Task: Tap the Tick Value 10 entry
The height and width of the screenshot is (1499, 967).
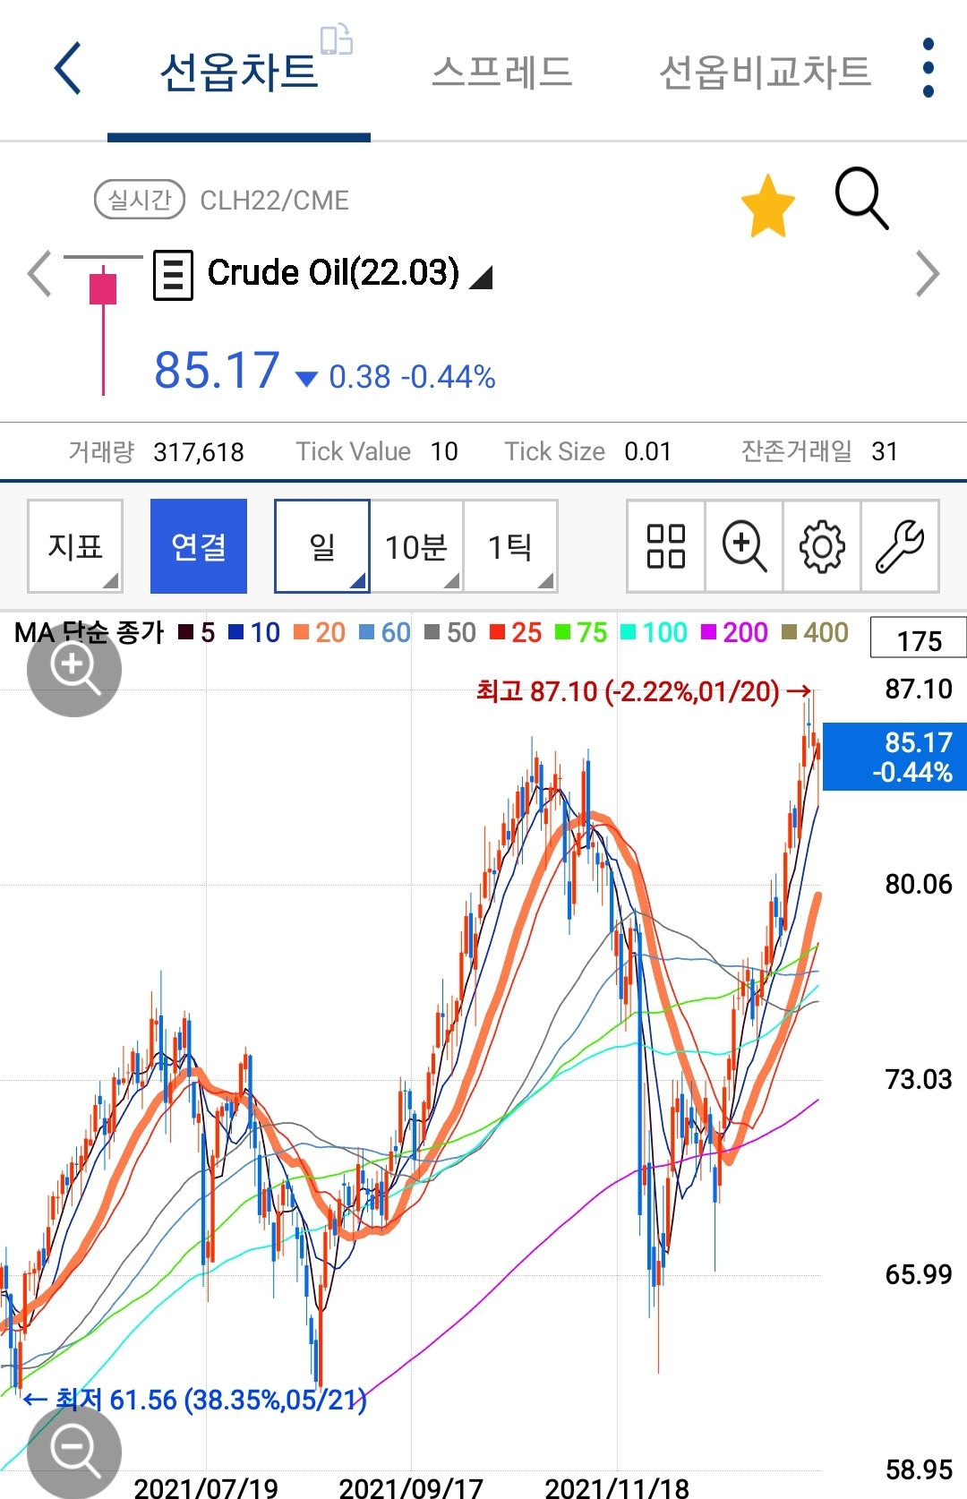Action: coord(377,451)
